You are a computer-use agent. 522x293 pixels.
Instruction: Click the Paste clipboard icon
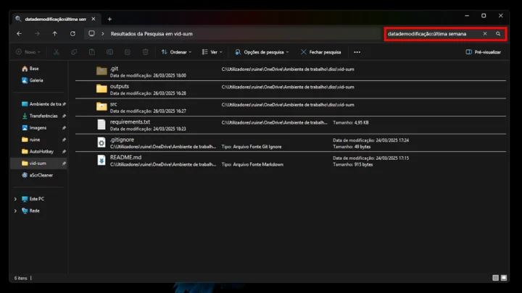pos(92,52)
